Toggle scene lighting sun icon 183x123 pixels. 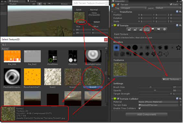point(40,4)
